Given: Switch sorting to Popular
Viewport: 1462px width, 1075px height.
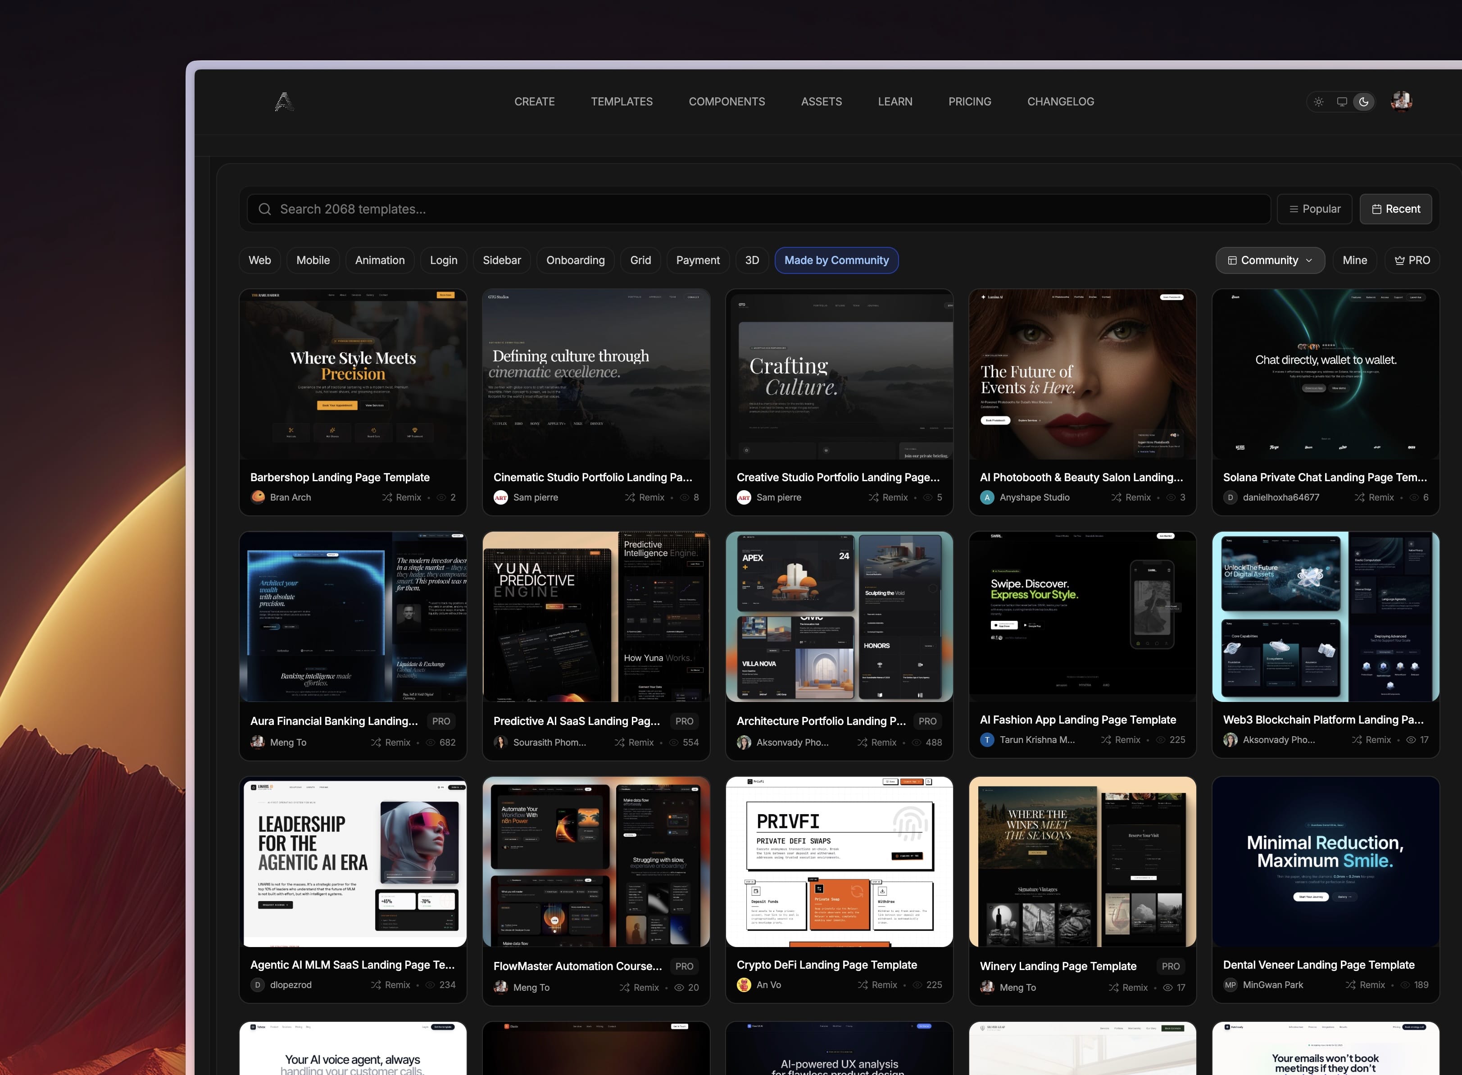Looking at the screenshot, I should click(x=1314, y=209).
